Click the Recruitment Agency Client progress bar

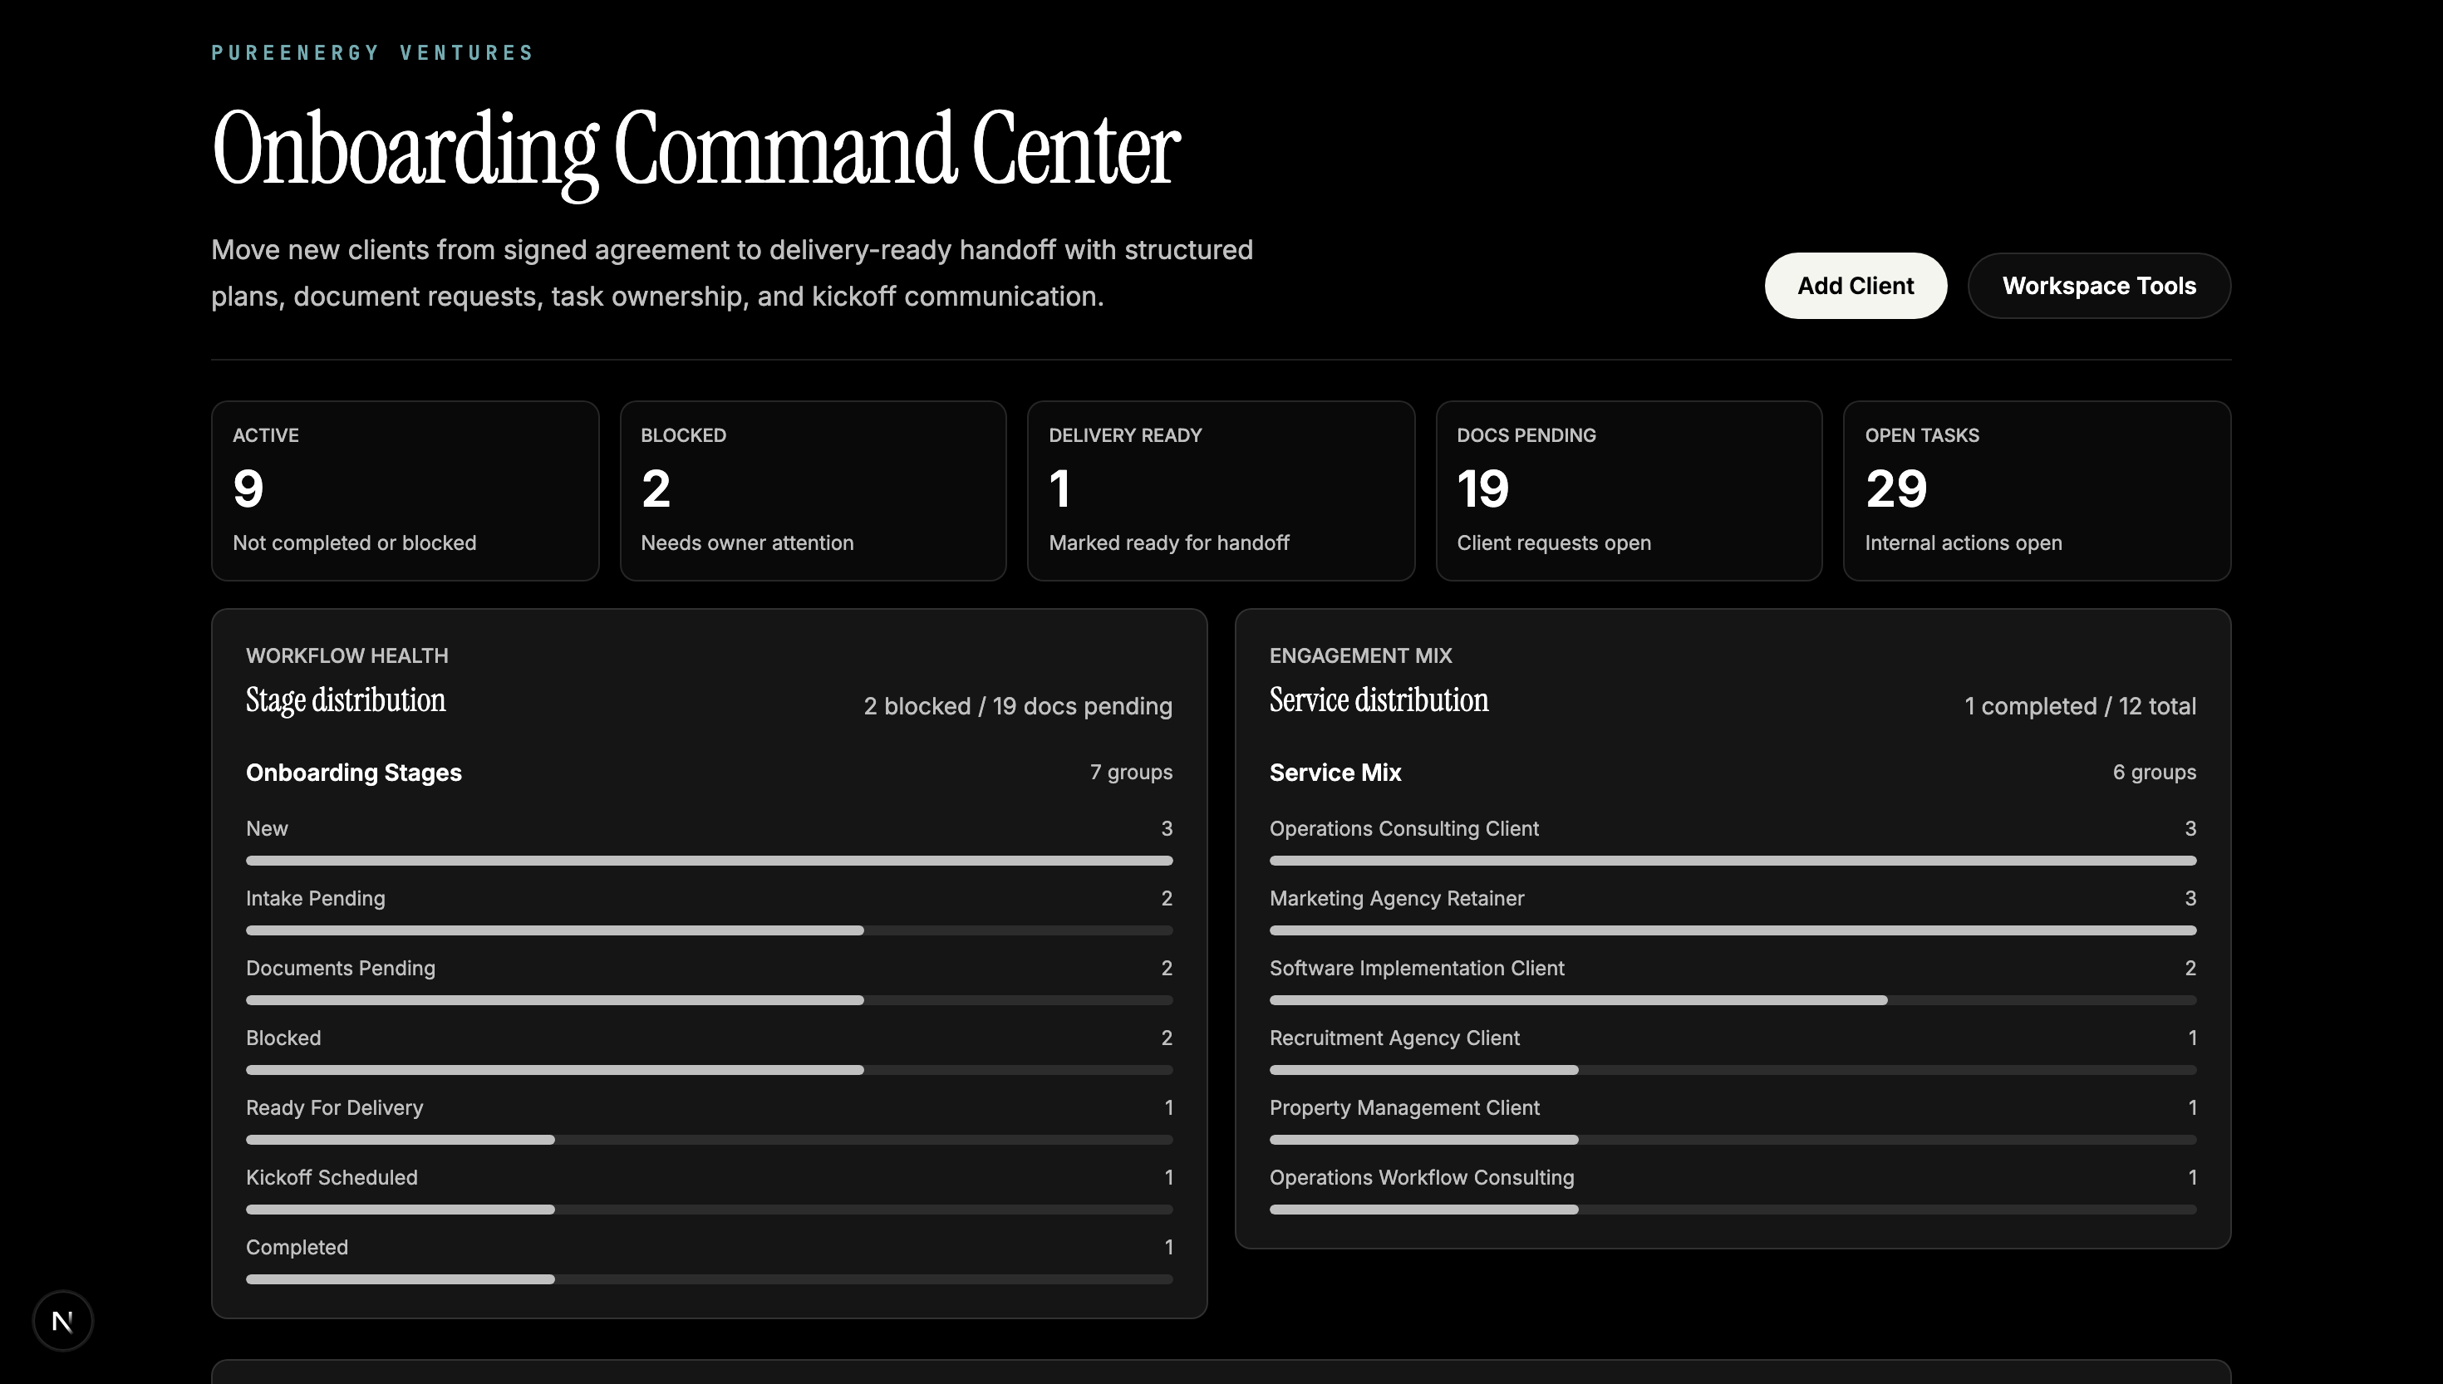[x=1733, y=1070]
